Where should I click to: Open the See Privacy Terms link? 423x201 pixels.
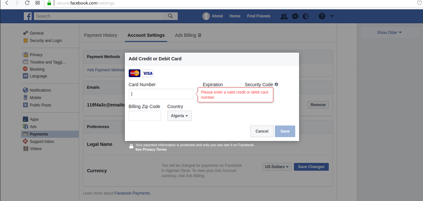pyautogui.click(x=151, y=150)
